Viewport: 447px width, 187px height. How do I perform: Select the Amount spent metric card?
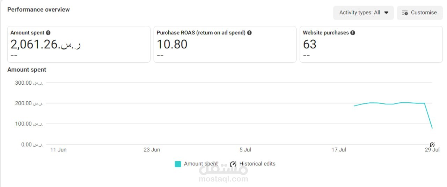coord(79,44)
